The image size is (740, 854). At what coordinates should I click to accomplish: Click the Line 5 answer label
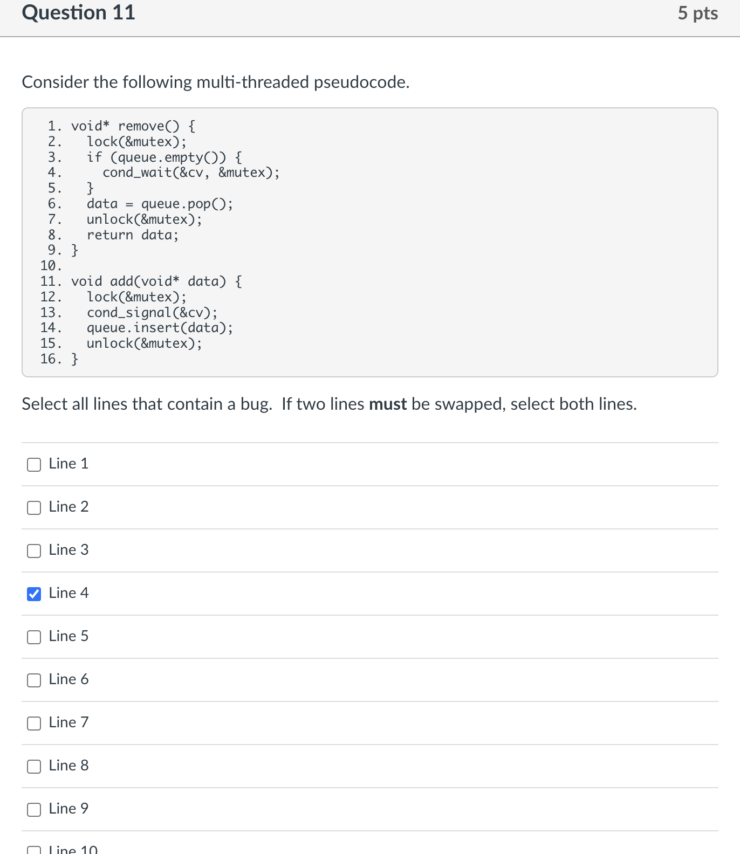point(68,637)
